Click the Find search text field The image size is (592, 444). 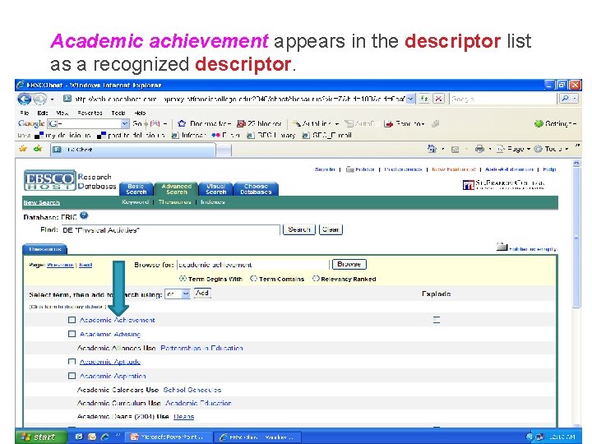tap(170, 230)
